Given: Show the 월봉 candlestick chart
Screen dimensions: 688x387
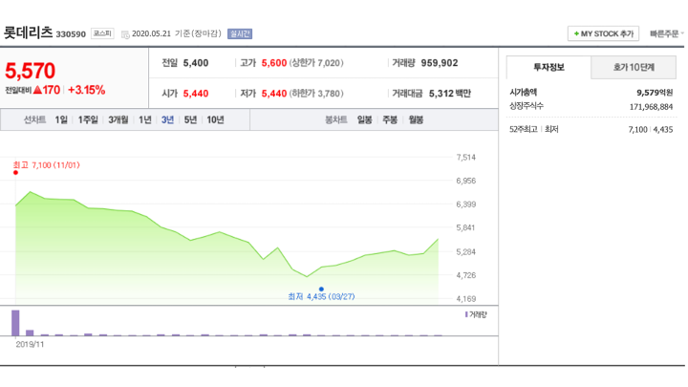Looking at the screenshot, I should [416, 119].
